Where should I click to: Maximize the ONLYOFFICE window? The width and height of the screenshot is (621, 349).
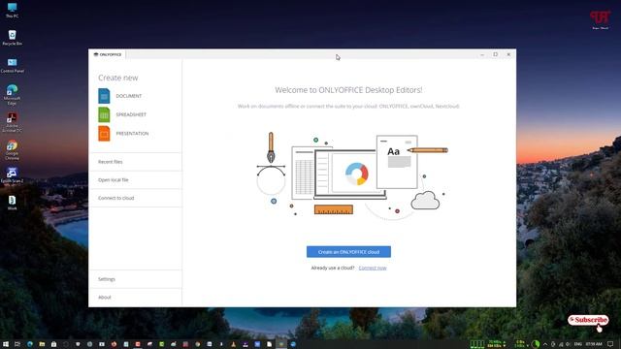[495, 54]
